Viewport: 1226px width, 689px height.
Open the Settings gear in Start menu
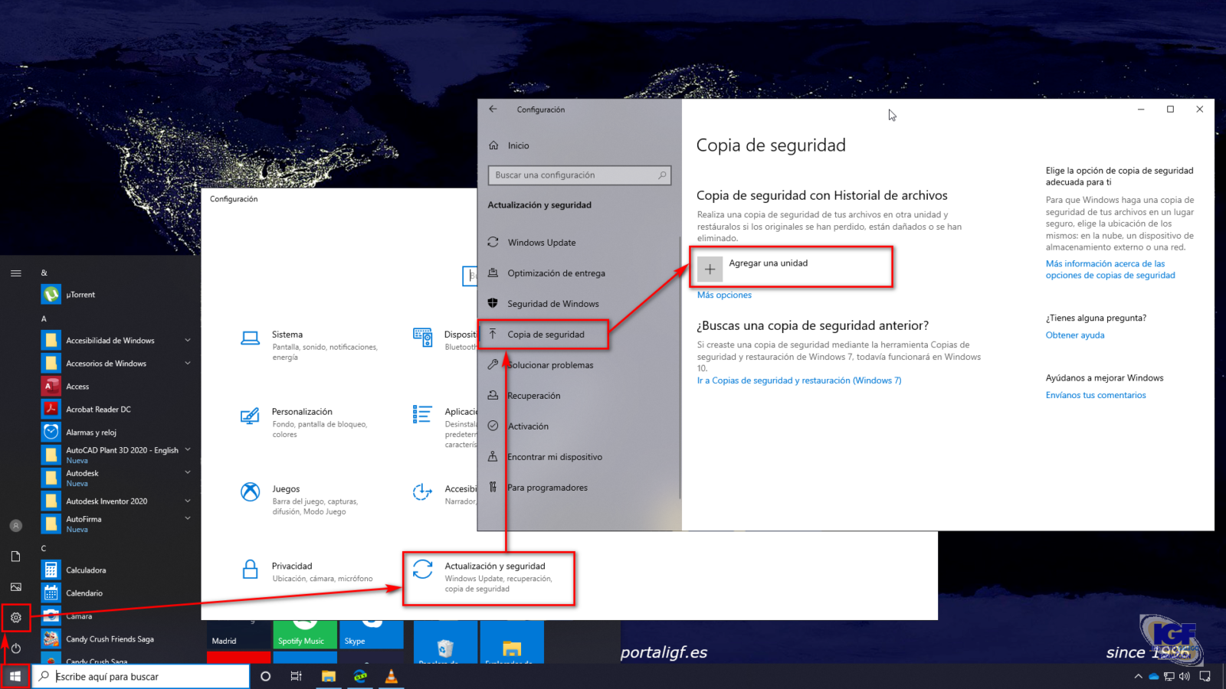tap(16, 618)
